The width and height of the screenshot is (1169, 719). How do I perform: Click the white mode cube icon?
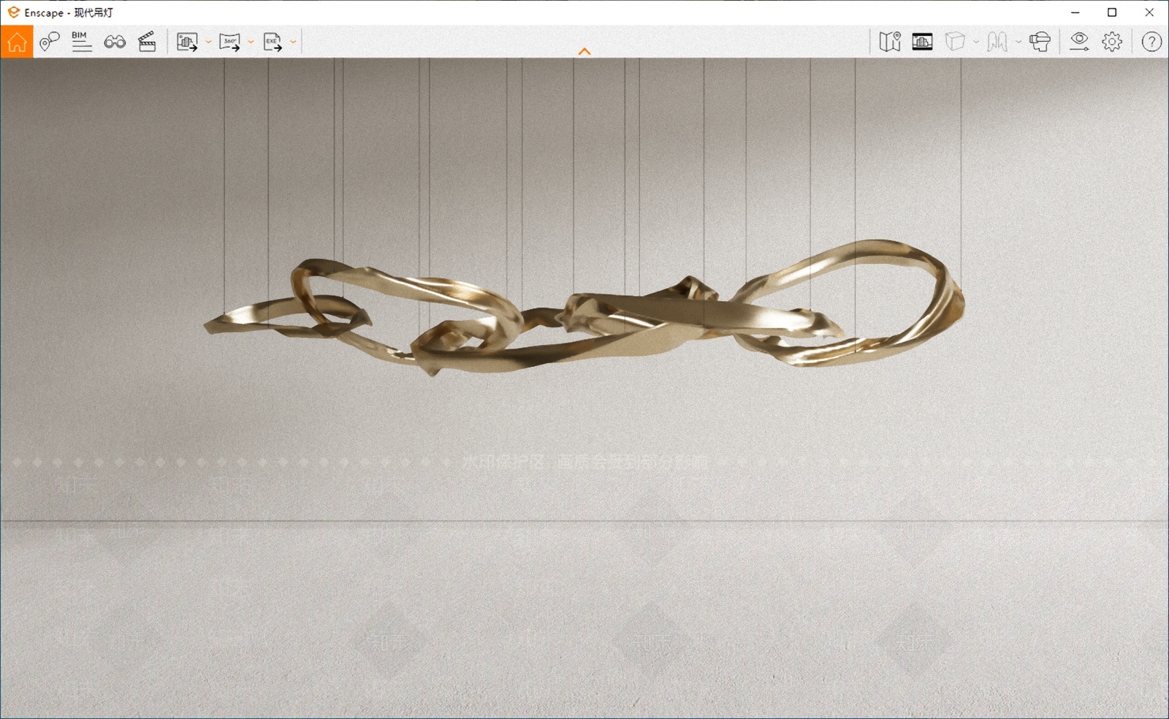(x=955, y=42)
